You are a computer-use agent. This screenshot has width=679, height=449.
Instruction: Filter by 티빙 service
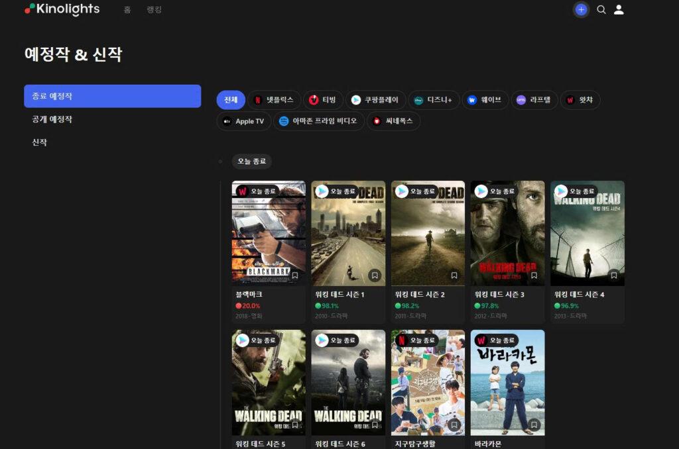[x=323, y=100]
